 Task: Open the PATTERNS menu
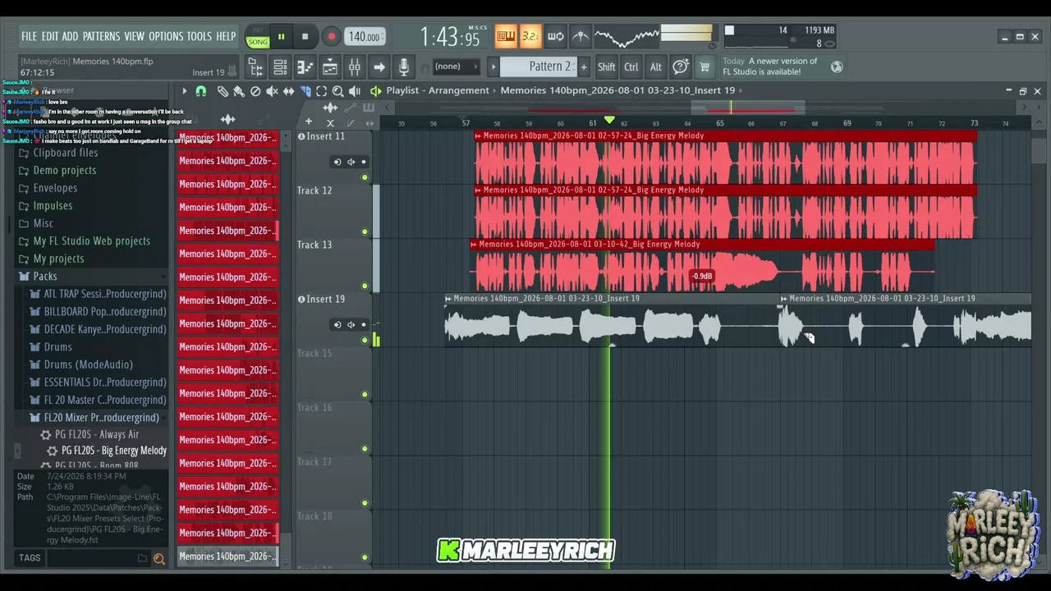tap(101, 37)
